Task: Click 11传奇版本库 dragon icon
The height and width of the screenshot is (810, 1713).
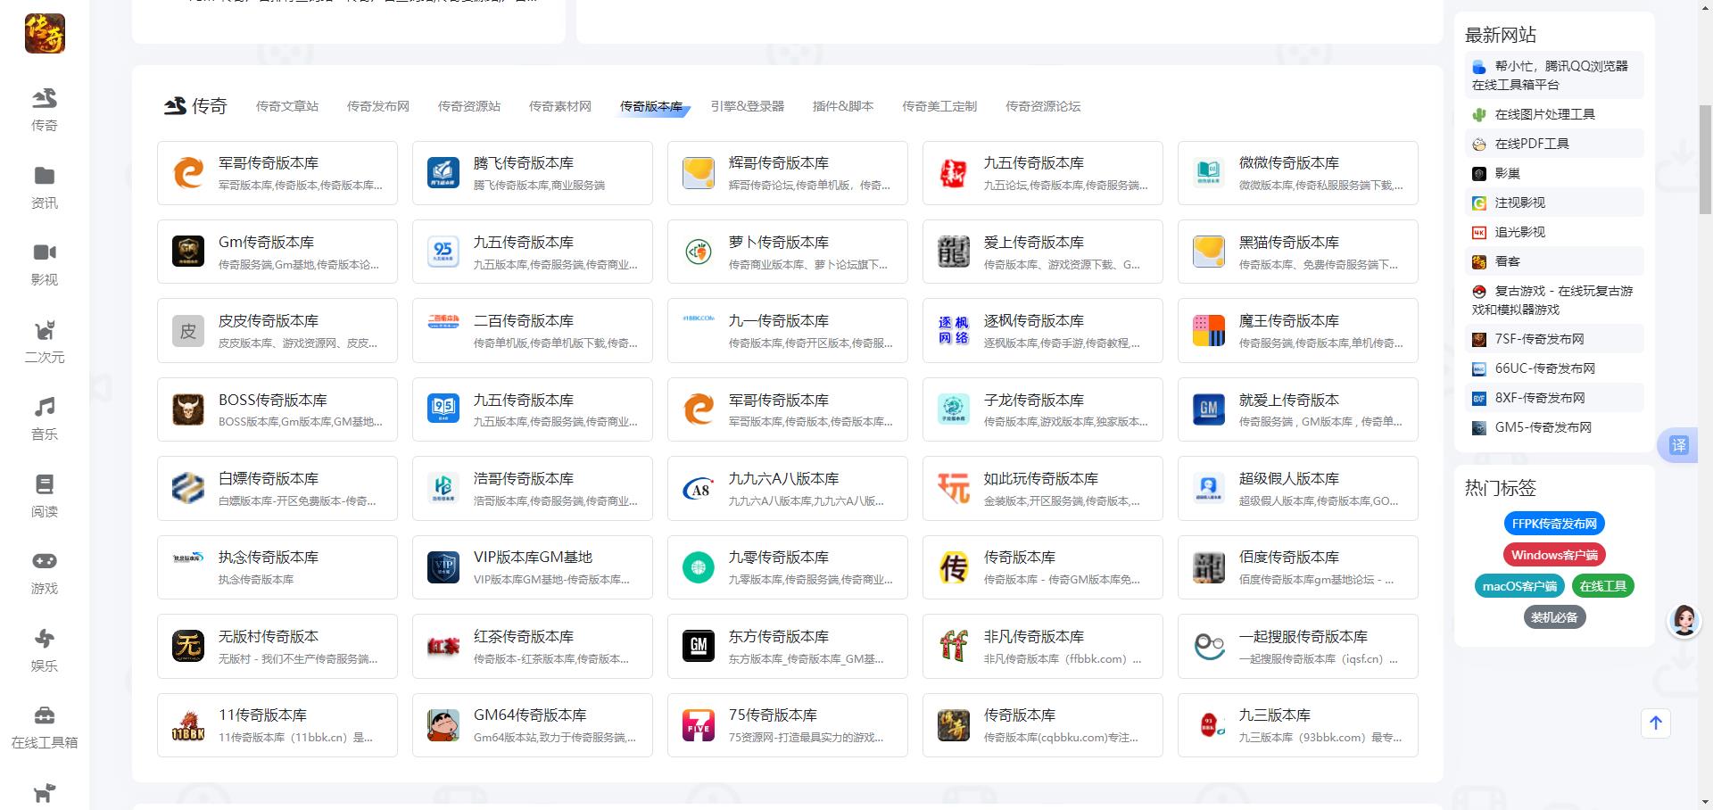Action: [188, 725]
